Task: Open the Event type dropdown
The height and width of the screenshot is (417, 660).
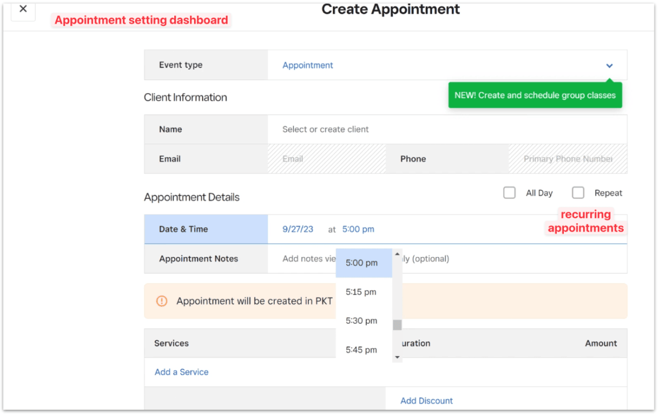Action: coord(308,65)
